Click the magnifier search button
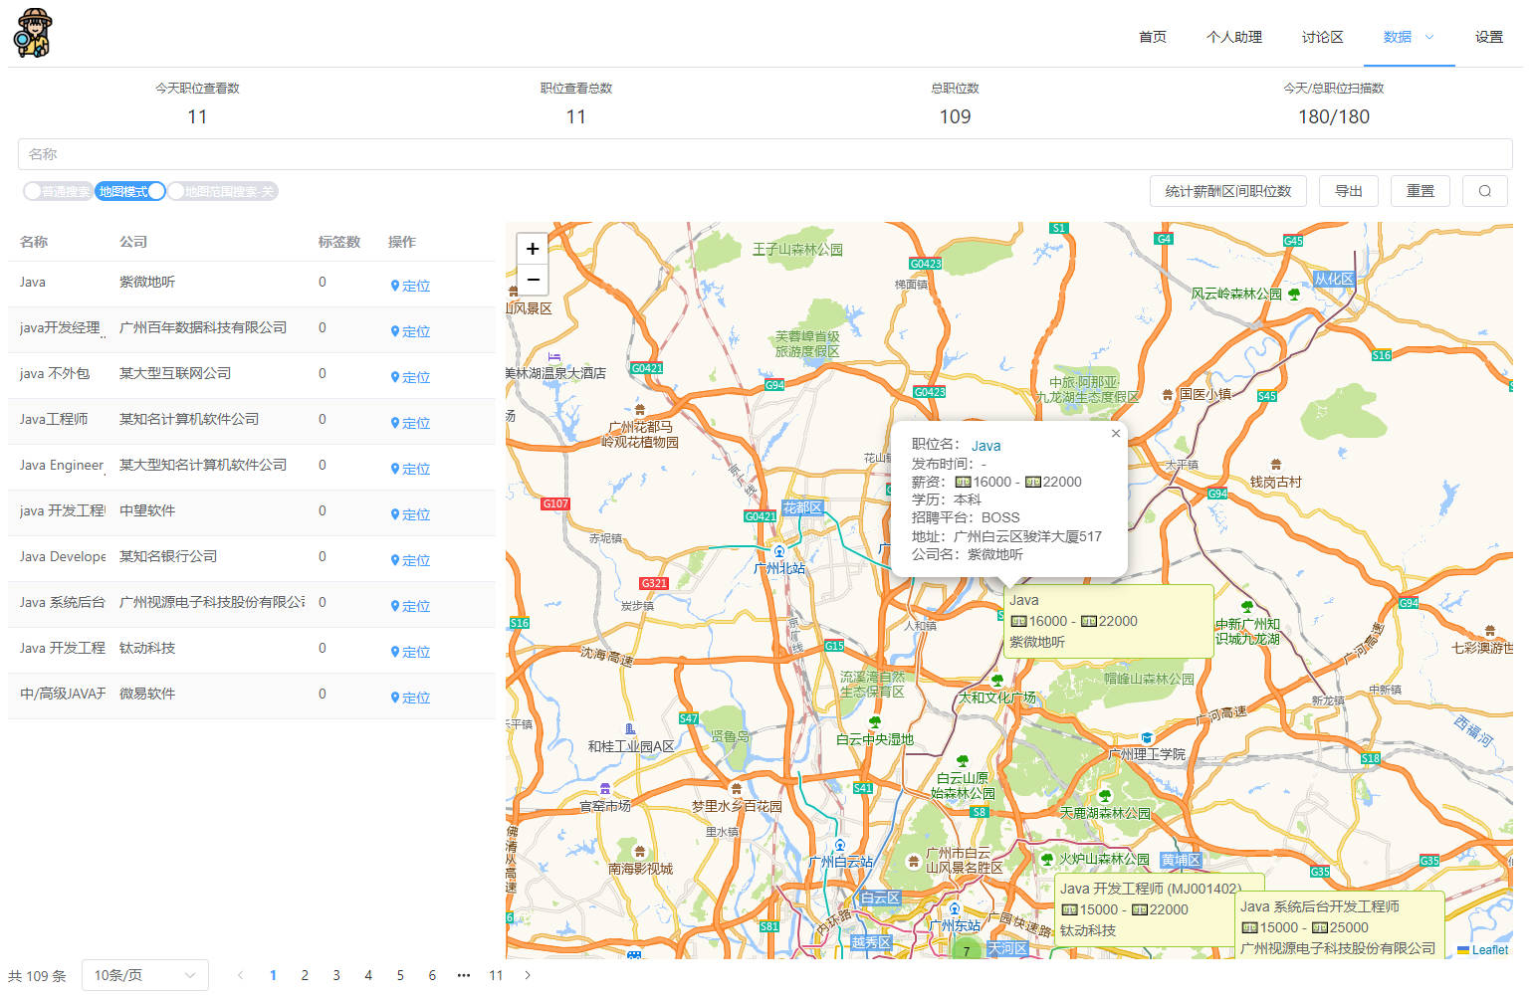Image resolution: width=1531 pixels, height=999 pixels. coord(1485,191)
